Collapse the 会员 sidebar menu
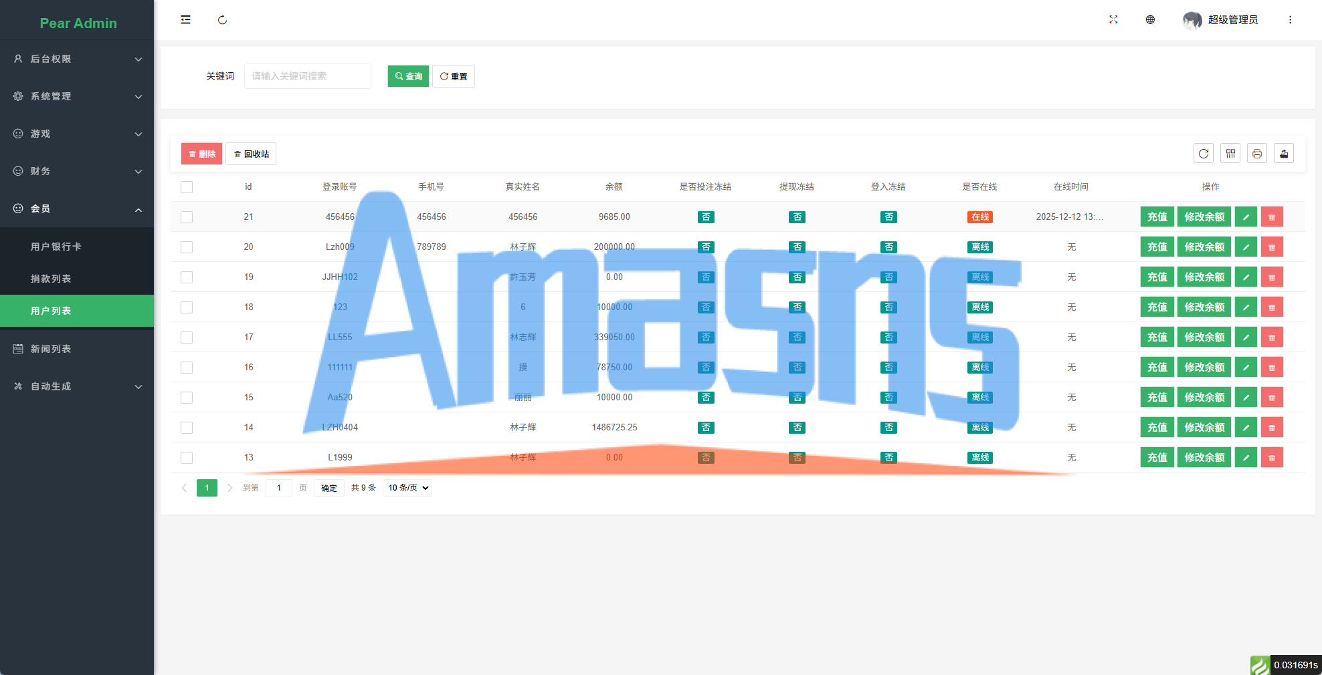1322x675 pixels. (77, 209)
